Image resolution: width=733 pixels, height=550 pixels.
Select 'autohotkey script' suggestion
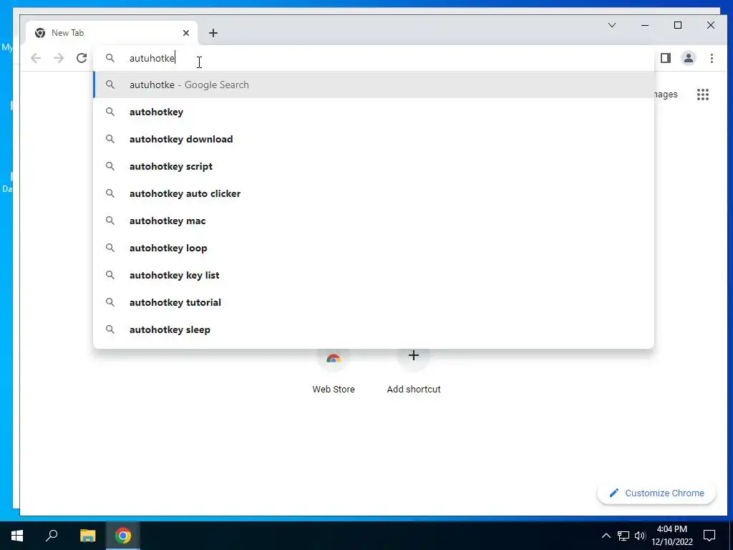click(x=374, y=166)
